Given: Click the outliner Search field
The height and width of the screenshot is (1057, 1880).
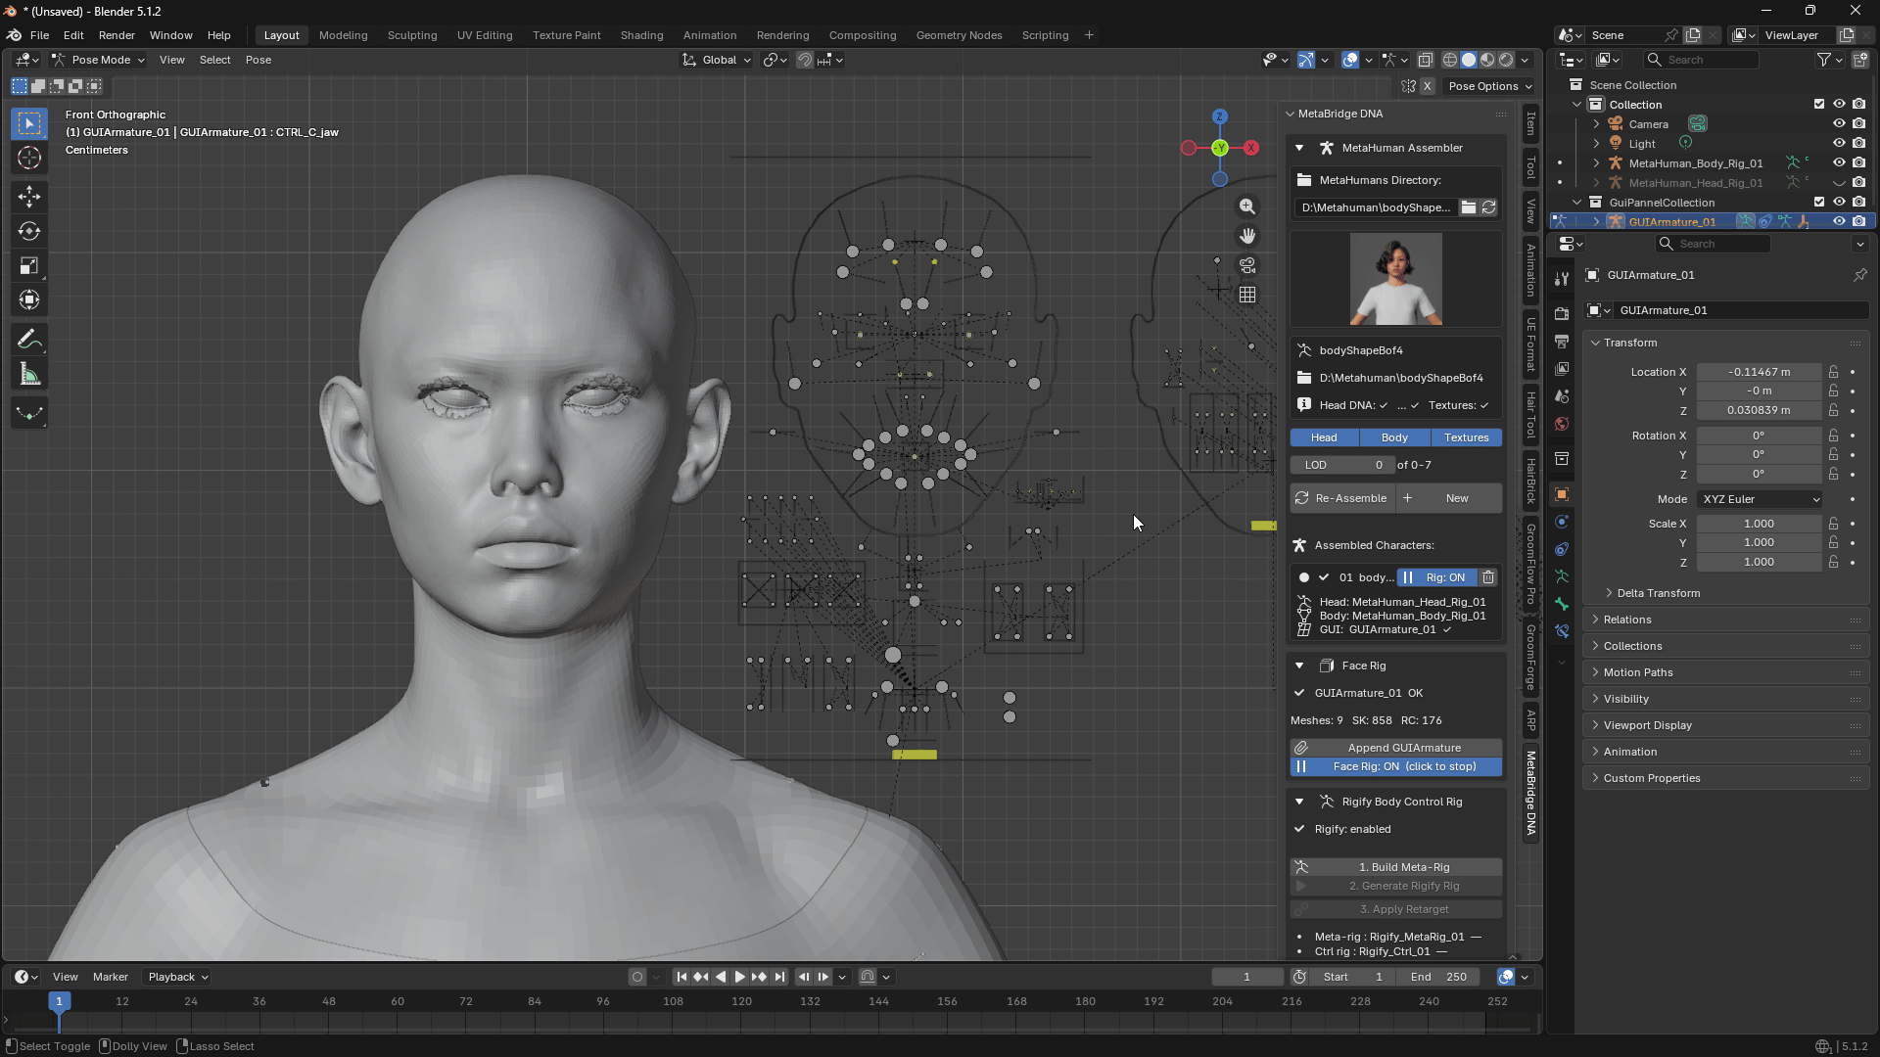Looking at the screenshot, I should [1701, 60].
